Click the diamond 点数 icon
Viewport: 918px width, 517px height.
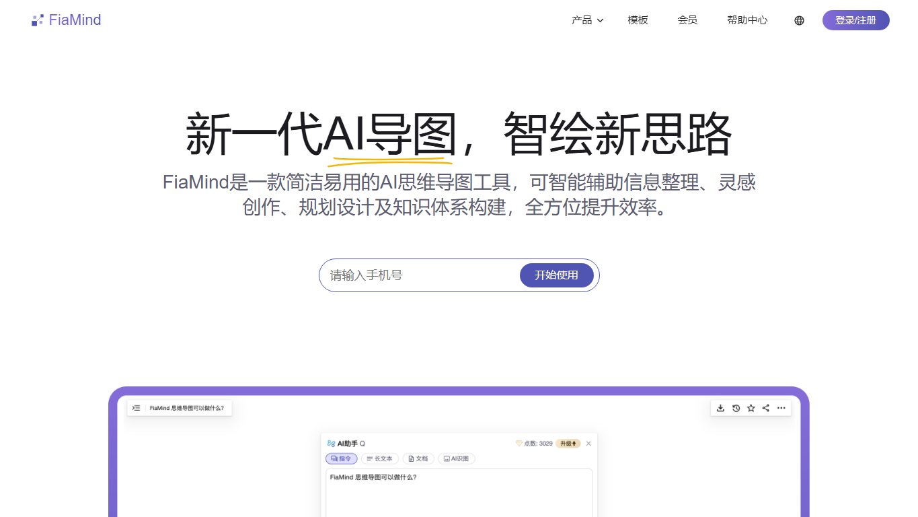click(519, 444)
